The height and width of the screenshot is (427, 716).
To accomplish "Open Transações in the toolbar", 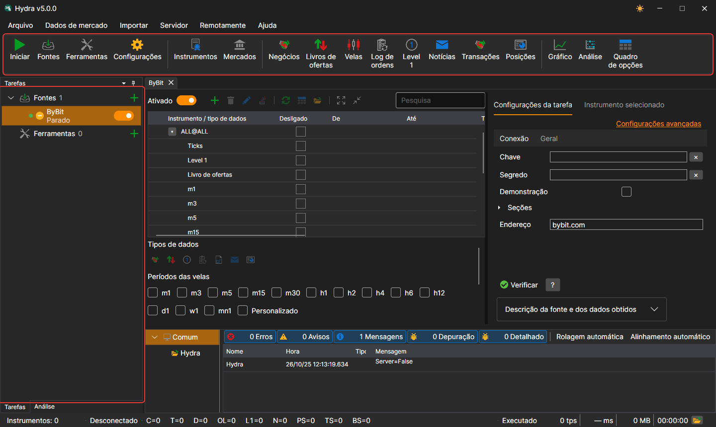I will (480, 50).
